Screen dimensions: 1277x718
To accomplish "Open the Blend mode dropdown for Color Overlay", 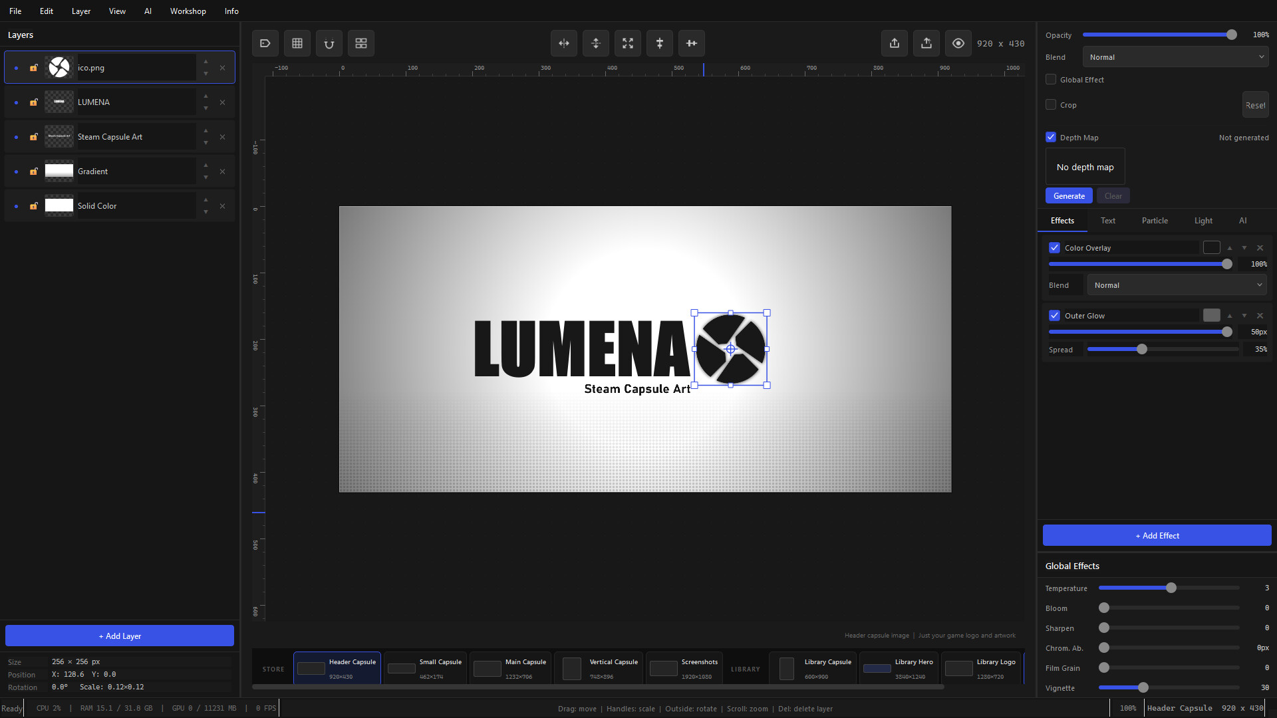I will coord(1176,285).
